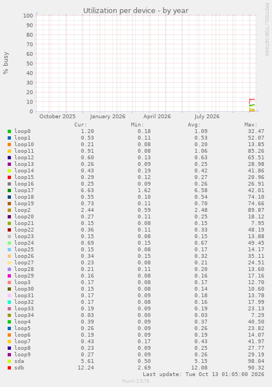
Task: Select the 'loop27' device label
Action: click(24, 263)
